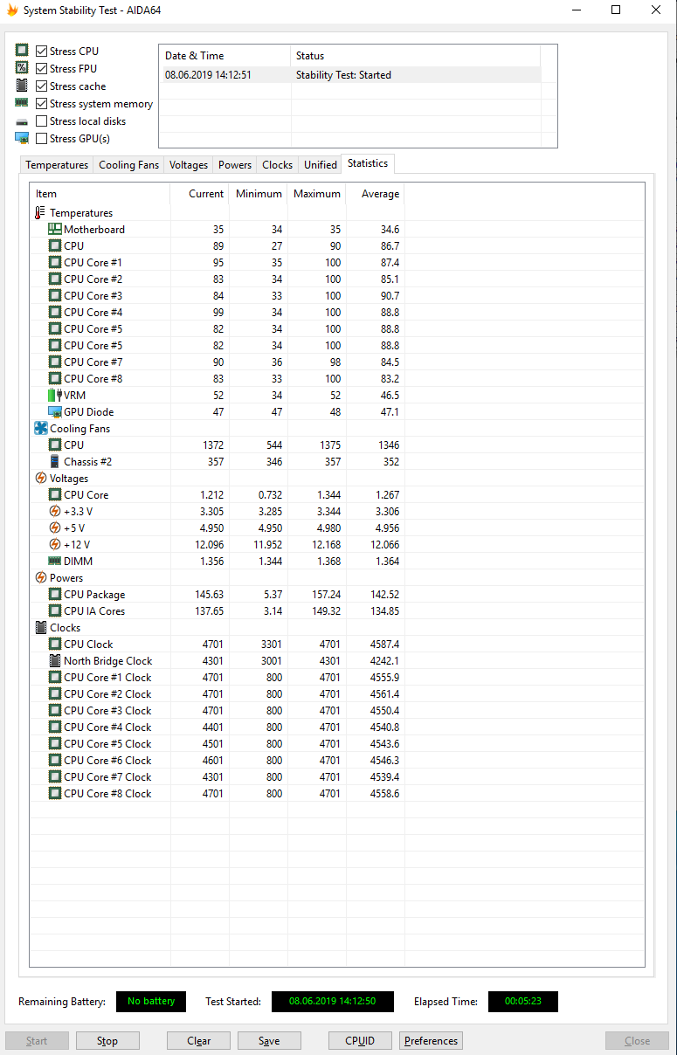Image resolution: width=677 pixels, height=1055 pixels.
Task: Click the DIMM memory stick icon
Action: click(55, 562)
